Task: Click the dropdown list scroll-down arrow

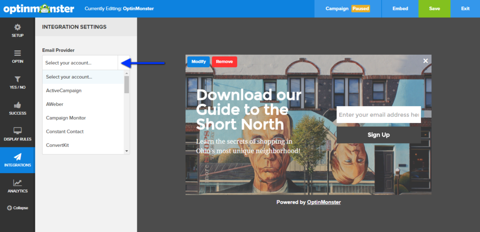Action: [127, 151]
